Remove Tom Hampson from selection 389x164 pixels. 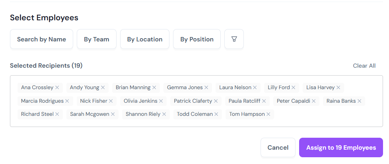coord(268,114)
